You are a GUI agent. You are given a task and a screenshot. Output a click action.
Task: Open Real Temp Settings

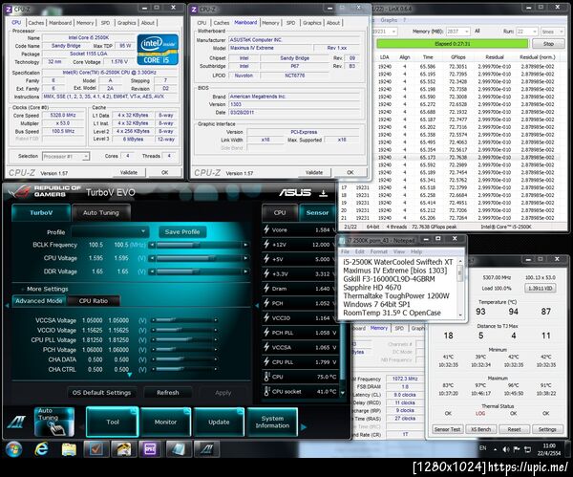(x=547, y=429)
